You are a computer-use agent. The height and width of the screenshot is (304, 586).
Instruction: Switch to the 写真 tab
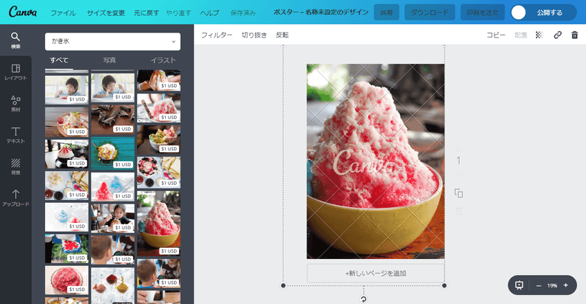[110, 60]
